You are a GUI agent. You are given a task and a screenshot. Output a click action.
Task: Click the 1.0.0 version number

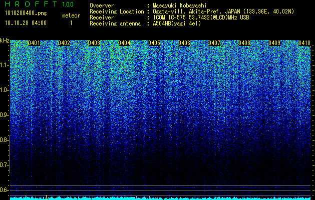[68, 4]
